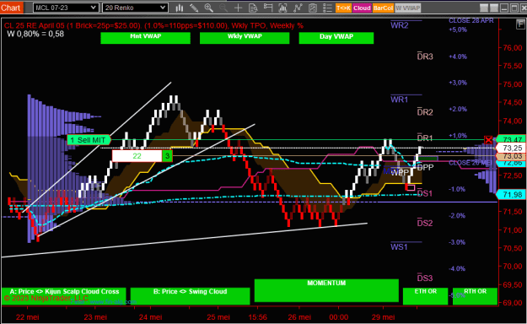Open the MCL 07-23 instrument dropdown
This screenshot has height=324, width=527.
click(x=66, y=8)
